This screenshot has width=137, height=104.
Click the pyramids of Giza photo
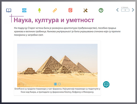[57, 65]
